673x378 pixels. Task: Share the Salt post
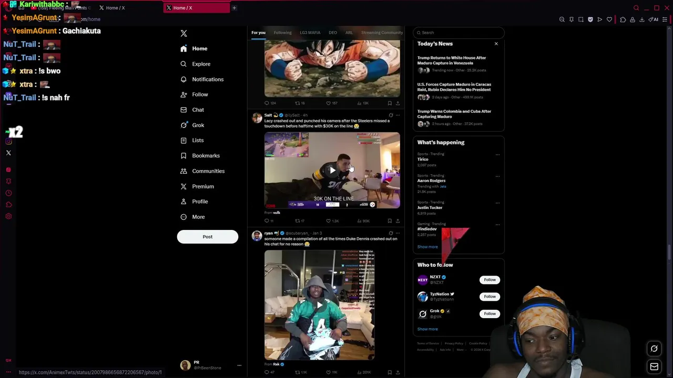(398, 221)
